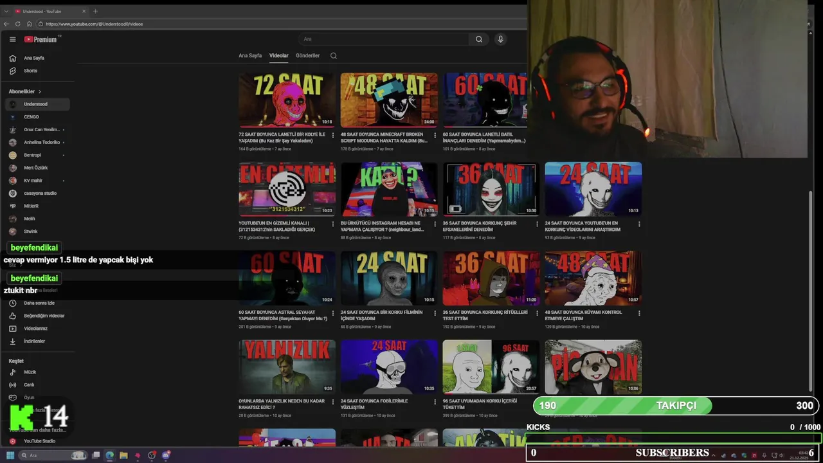Open options menu for rüyamı kontrol video
The height and width of the screenshot is (463, 823).
[x=639, y=313]
